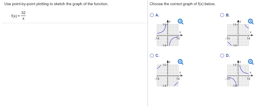Magnify graph D with the plus icon
275x106 pixels.
point(251,62)
